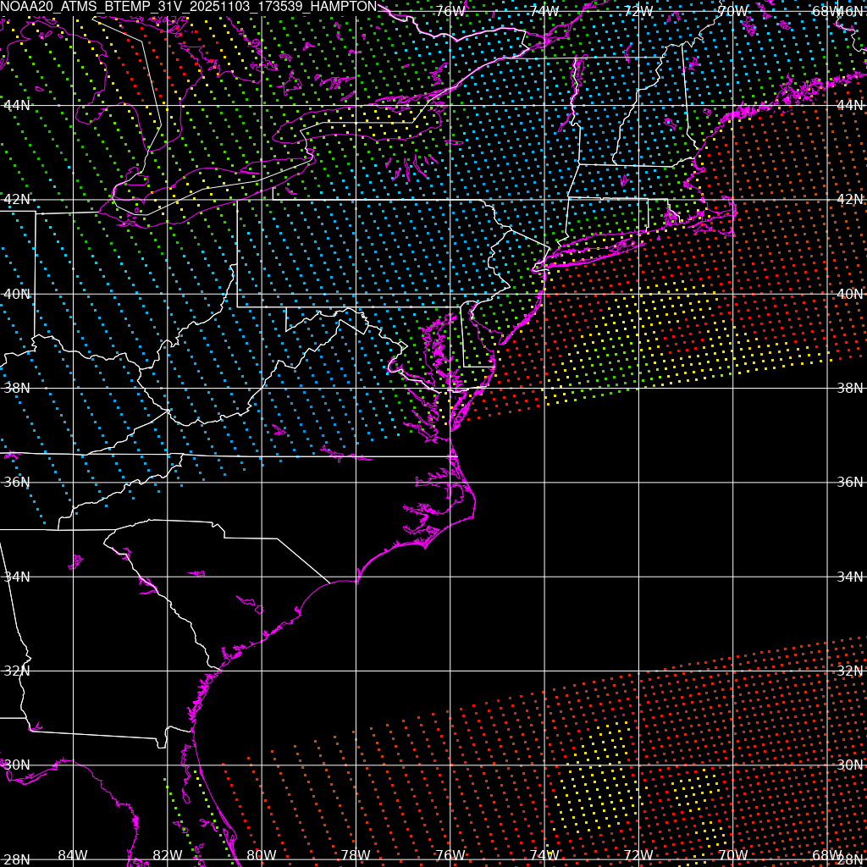Select the 70W label along the bottom edge
Image resolution: width=867 pixels, height=867 pixels.
click(x=732, y=855)
